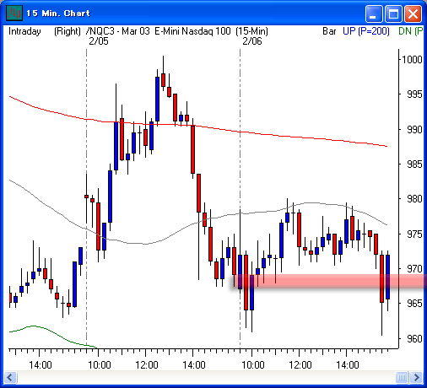427x388 pixels.
Task: Click the 'Intraday' label
Action: (24, 31)
